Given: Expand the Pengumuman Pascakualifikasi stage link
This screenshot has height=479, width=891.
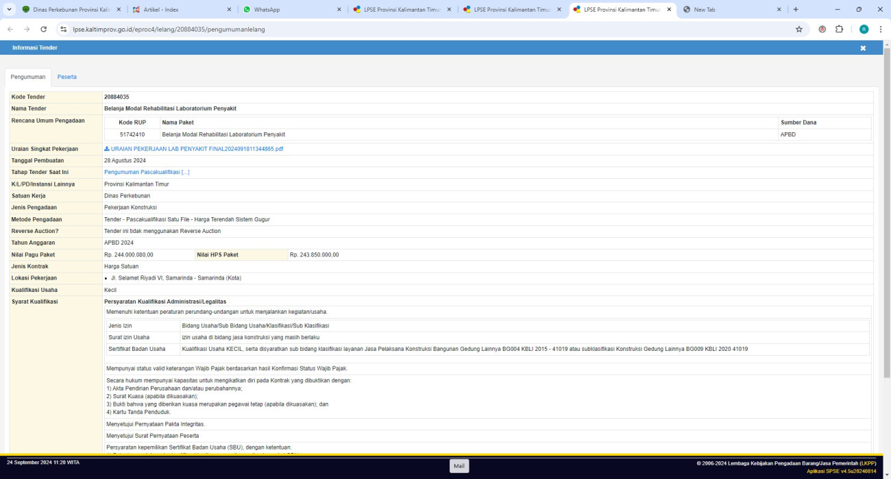Looking at the screenshot, I should [x=147, y=172].
